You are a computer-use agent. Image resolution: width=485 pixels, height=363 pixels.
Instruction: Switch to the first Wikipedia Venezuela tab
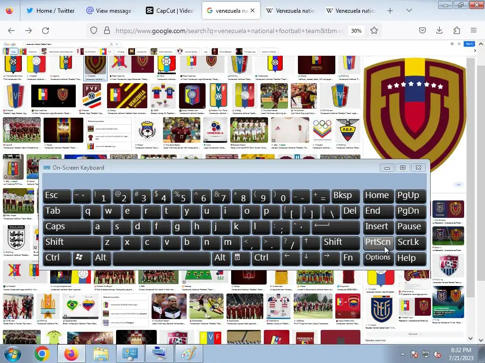click(x=290, y=11)
